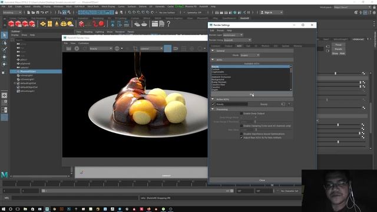Open the Customize menu in Render View

pos(84,43)
